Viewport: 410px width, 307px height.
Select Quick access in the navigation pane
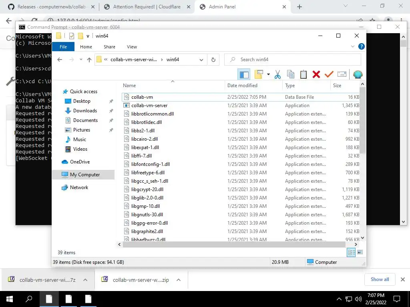tap(83, 92)
